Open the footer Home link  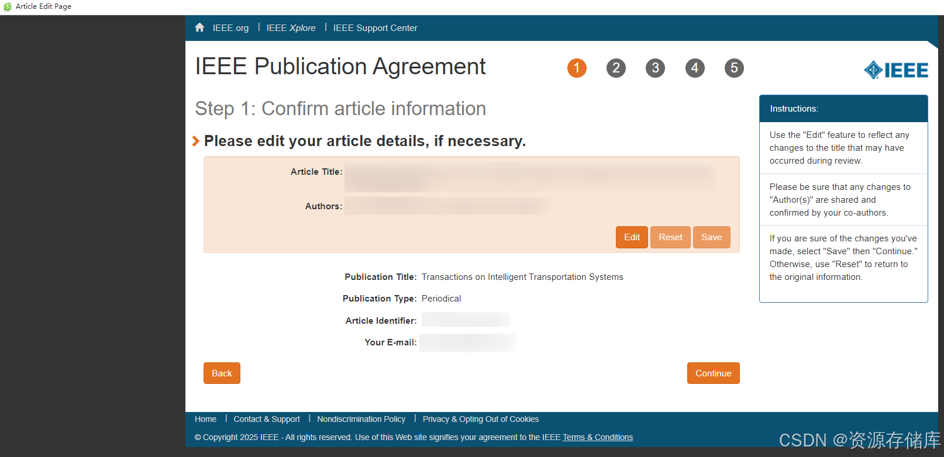(x=205, y=419)
